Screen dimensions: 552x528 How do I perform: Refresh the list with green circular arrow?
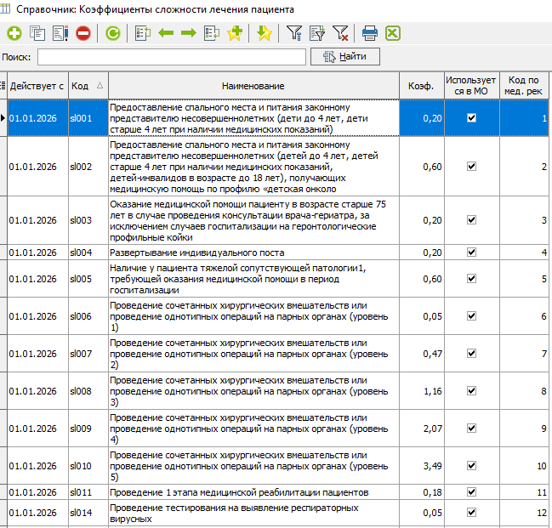(113, 34)
